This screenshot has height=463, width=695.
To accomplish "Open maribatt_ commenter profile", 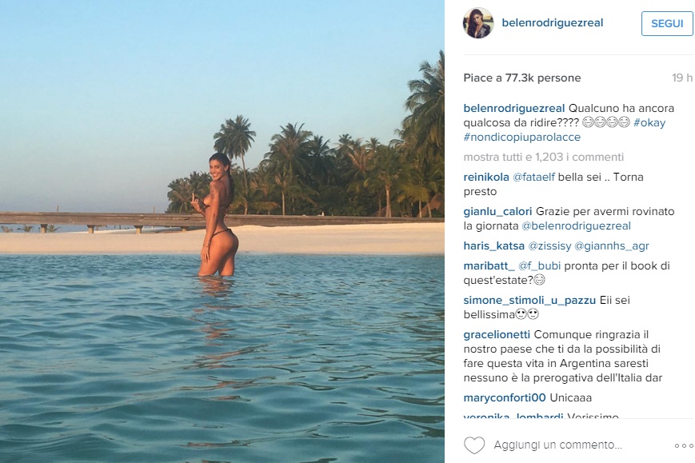I will click(489, 266).
